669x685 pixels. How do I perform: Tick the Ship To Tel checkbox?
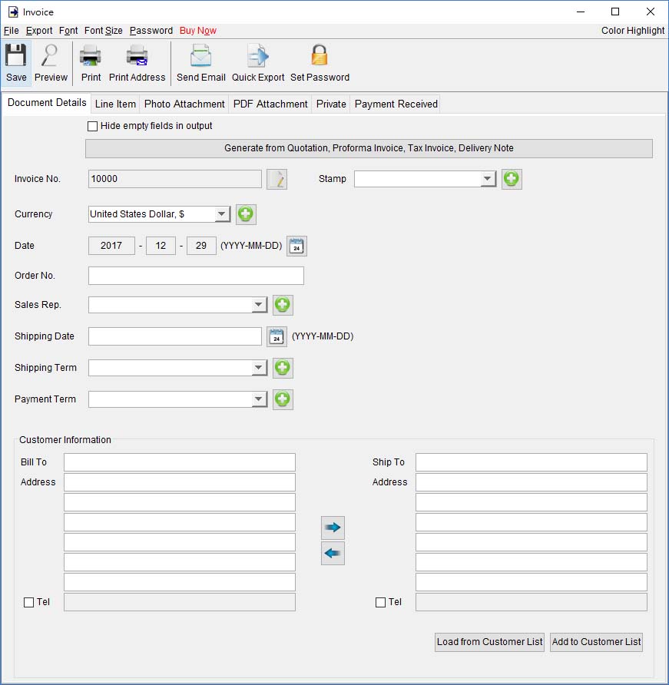[x=381, y=602]
